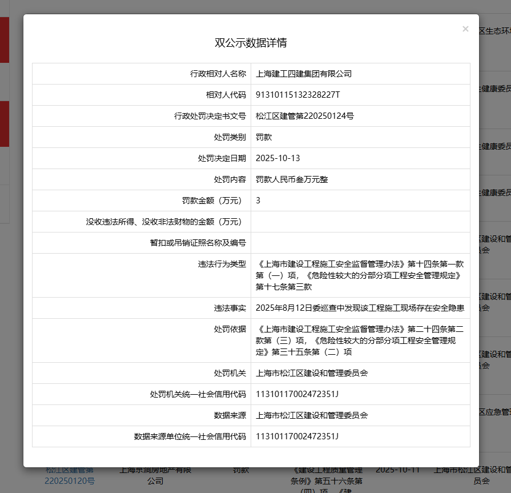Viewport: 511px width, 493px height.
Task: Click the 处罚依据 legal basis text
Action: [x=360, y=340]
